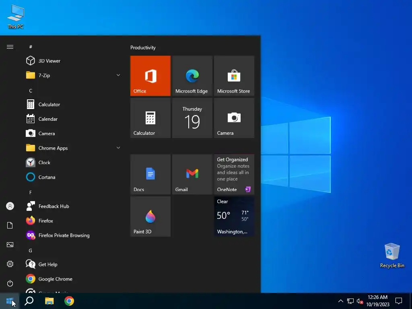Launch Firefox from the app list

[74, 221]
